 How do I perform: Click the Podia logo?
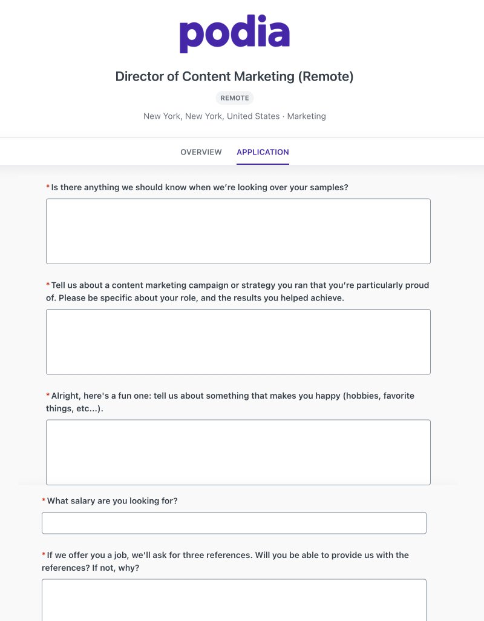pos(235,34)
